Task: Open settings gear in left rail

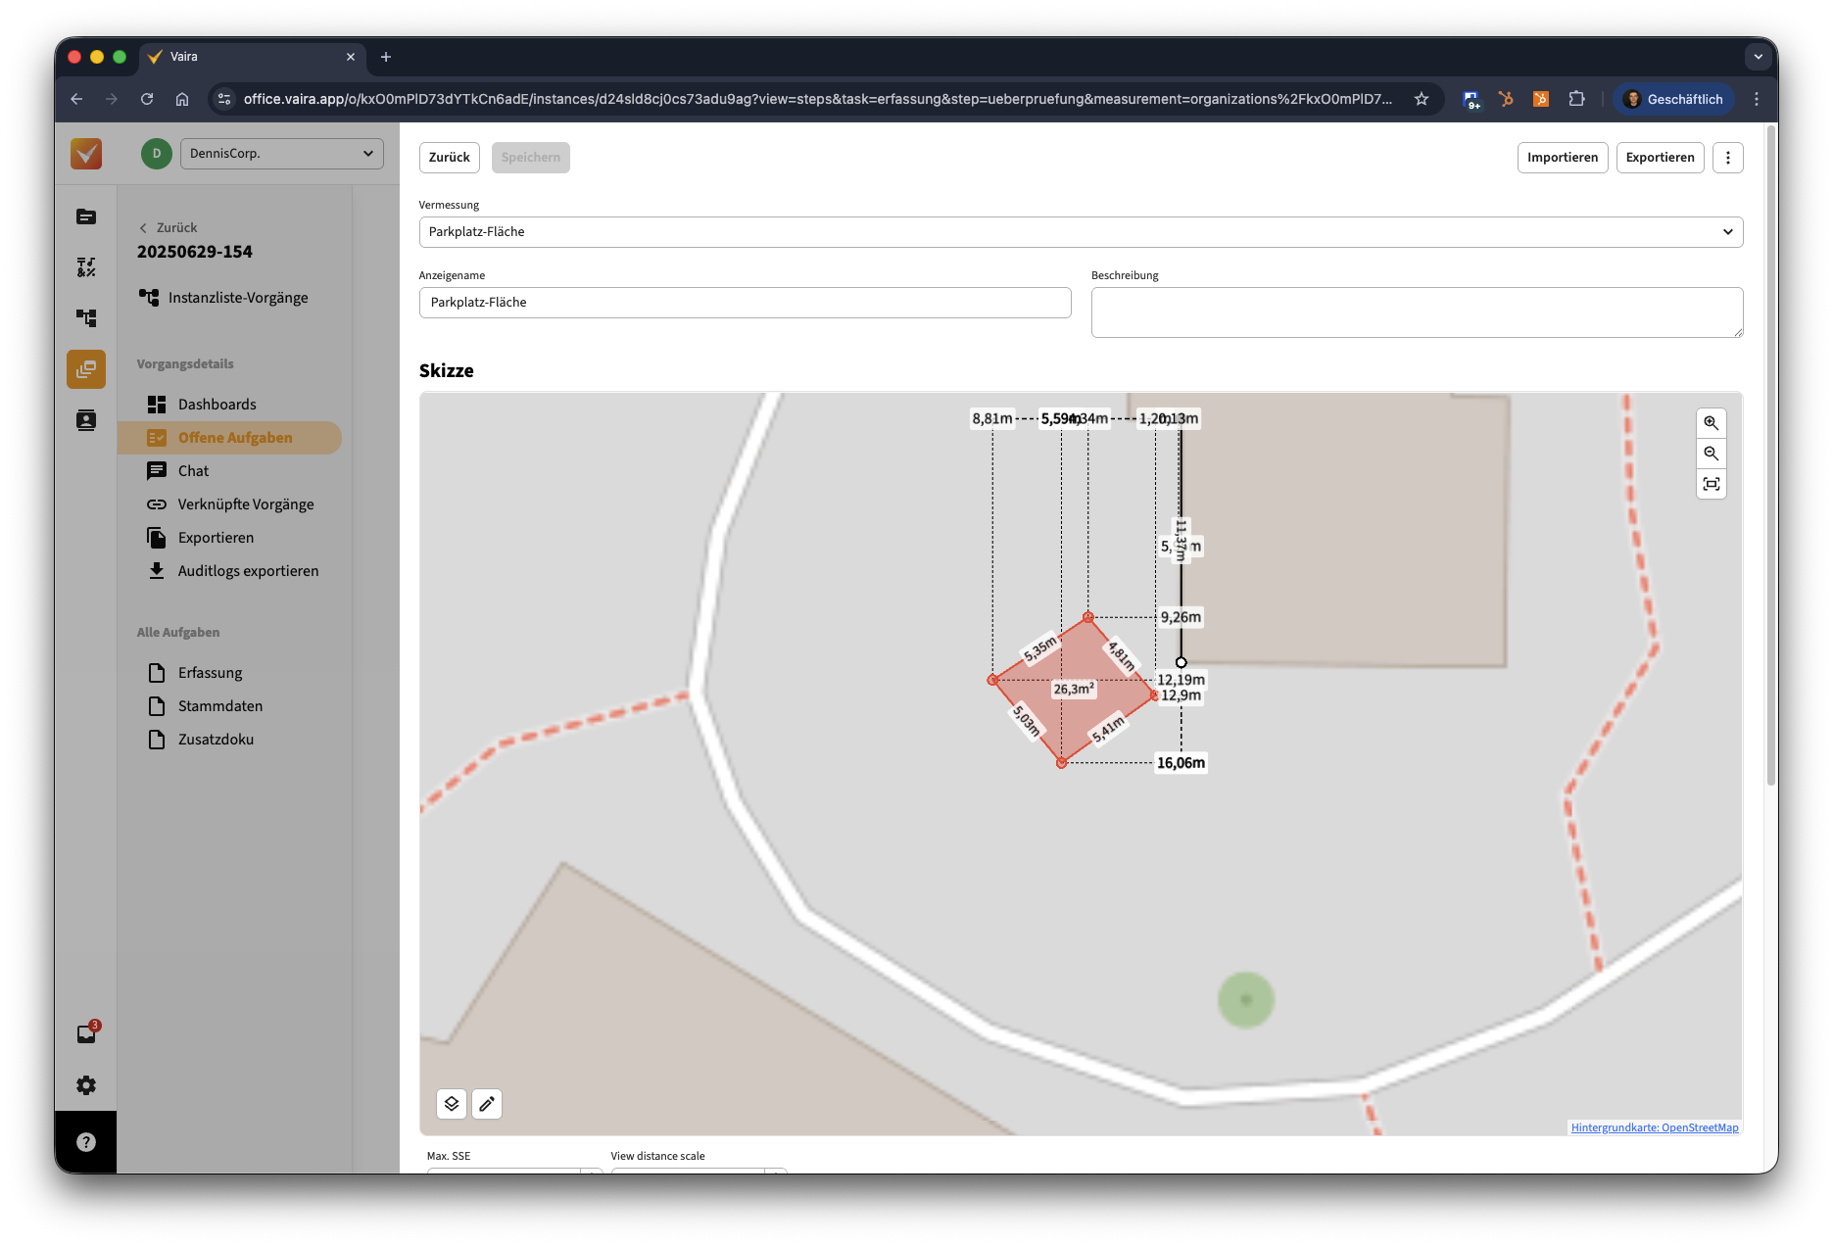Action: [x=86, y=1085]
